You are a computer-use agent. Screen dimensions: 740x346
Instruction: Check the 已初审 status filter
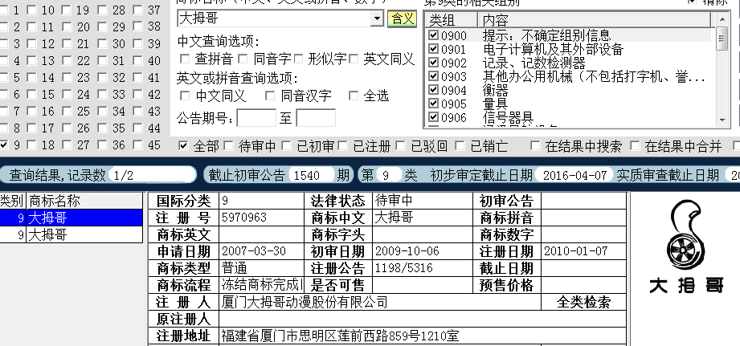(287, 146)
